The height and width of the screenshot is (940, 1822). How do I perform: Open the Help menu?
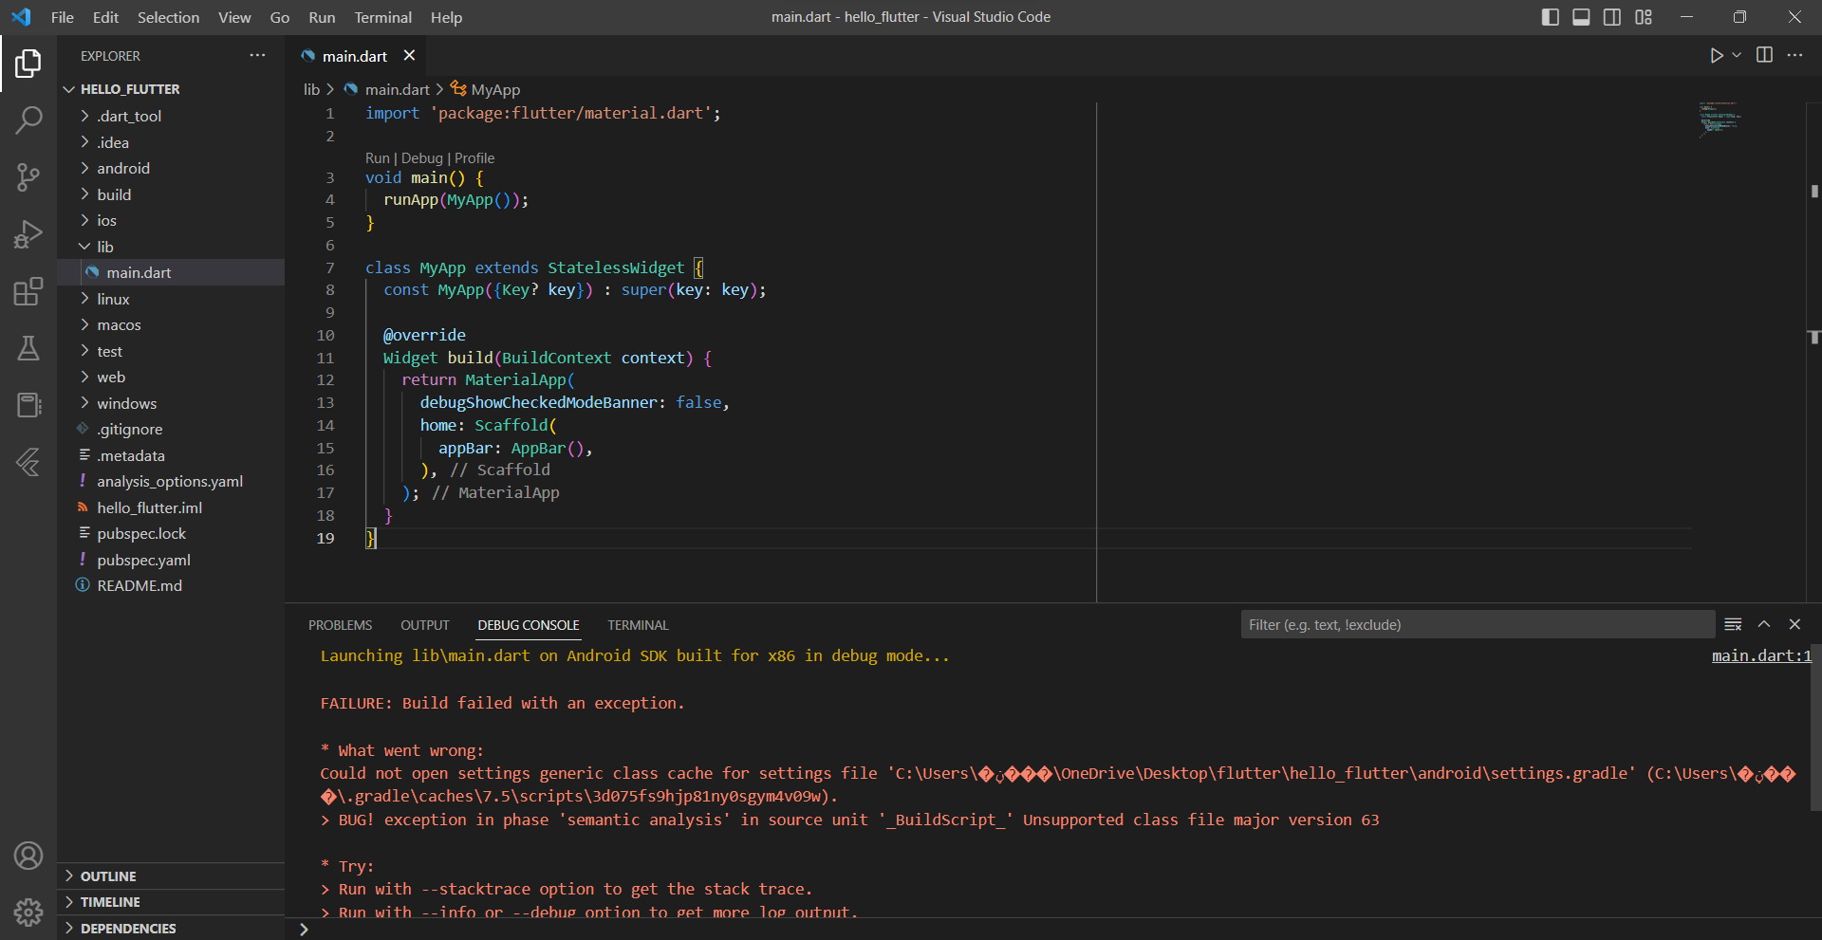point(446,17)
